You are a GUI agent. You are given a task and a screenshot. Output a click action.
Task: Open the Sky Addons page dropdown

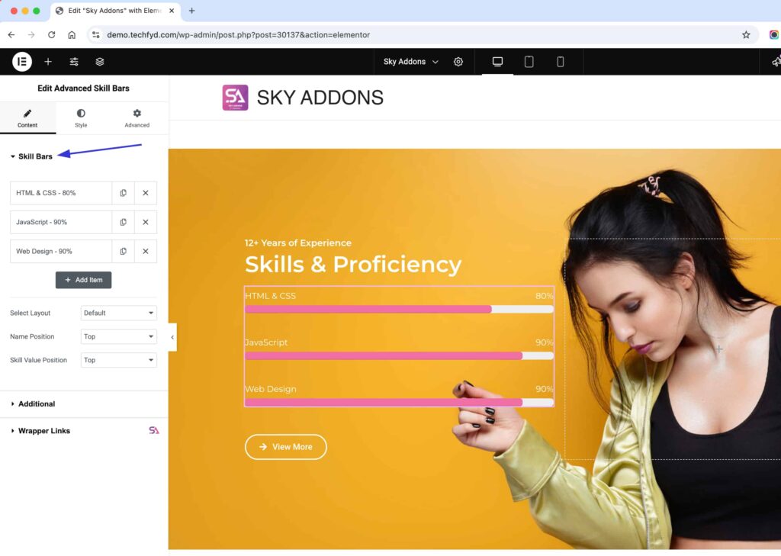pyautogui.click(x=410, y=62)
